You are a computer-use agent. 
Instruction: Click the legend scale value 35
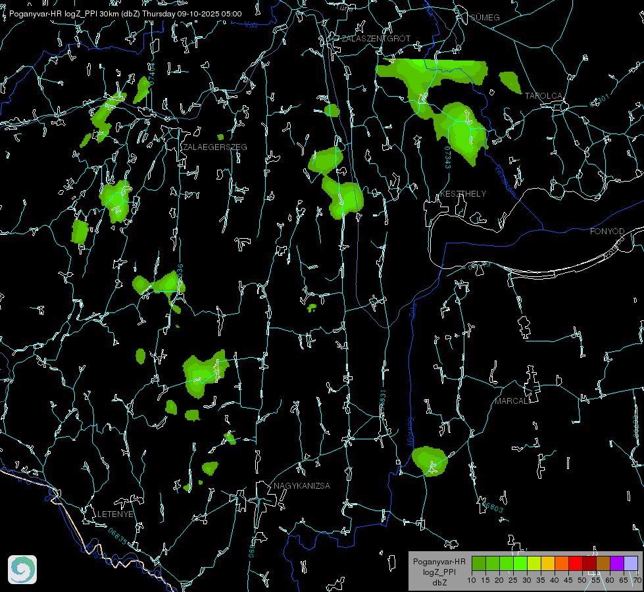coord(541,580)
